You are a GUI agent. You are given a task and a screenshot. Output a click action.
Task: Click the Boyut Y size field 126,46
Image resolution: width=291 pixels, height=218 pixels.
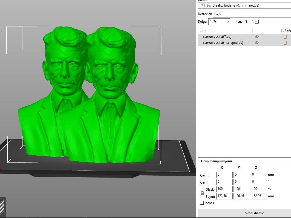pos(242,196)
